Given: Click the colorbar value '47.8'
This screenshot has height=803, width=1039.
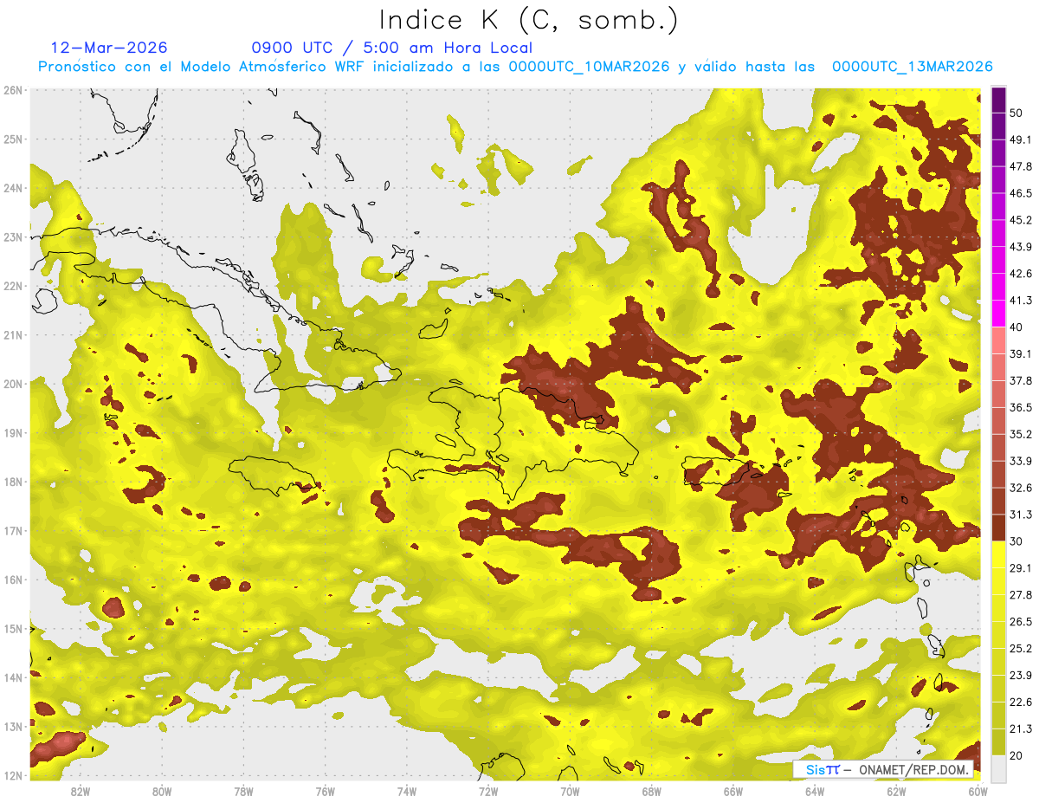Looking at the screenshot, I should coord(1021,166).
